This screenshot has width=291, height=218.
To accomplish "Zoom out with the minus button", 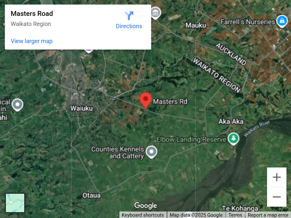I will pyautogui.click(x=276, y=197).
